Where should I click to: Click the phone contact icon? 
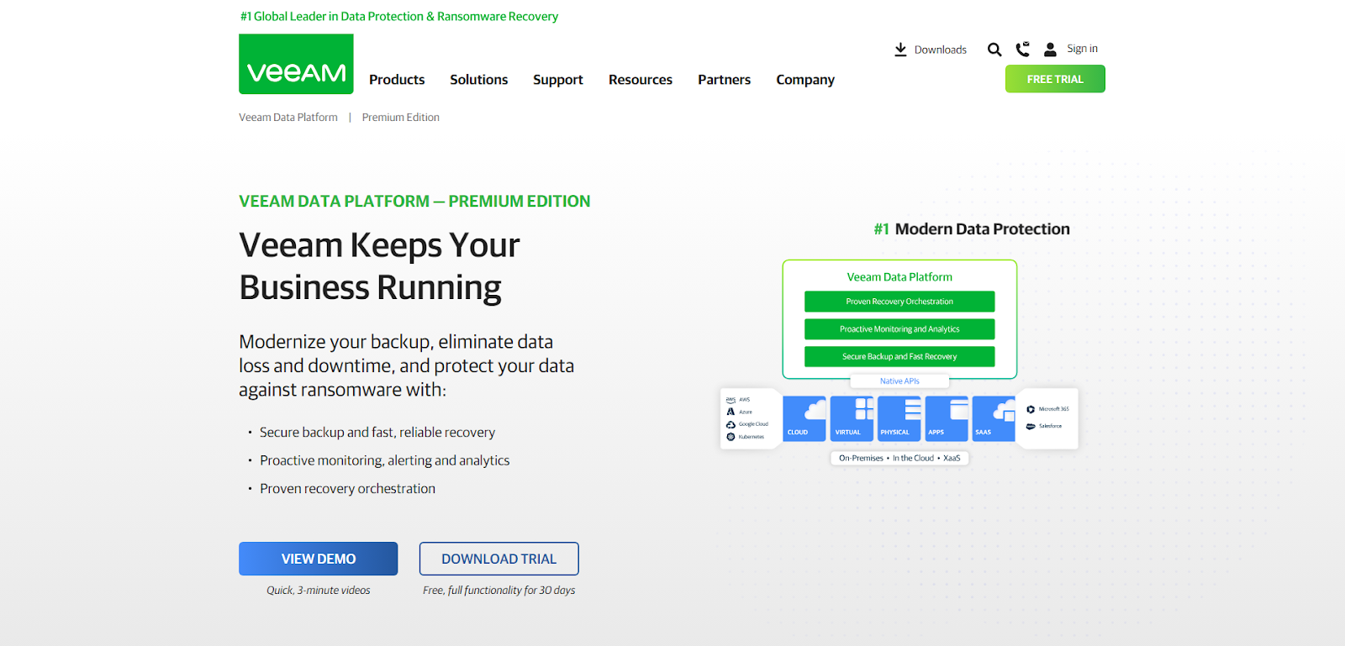click(x=1022, y=50)
